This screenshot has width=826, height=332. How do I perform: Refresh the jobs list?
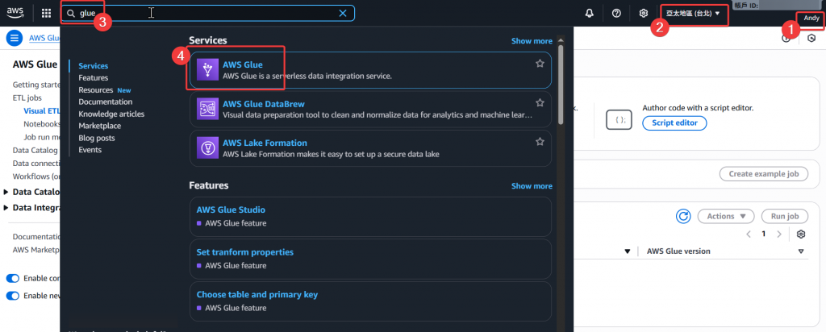[x=683, y=216]
